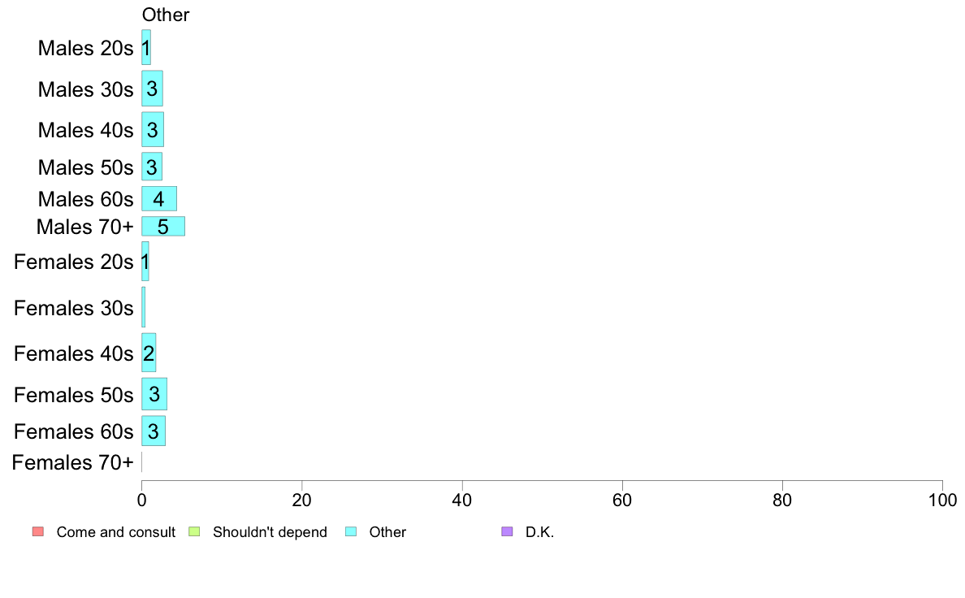Viewport: 965px width, 598px height.
Task: Select the Males 50s bar
Action: [x=152, y=167]
